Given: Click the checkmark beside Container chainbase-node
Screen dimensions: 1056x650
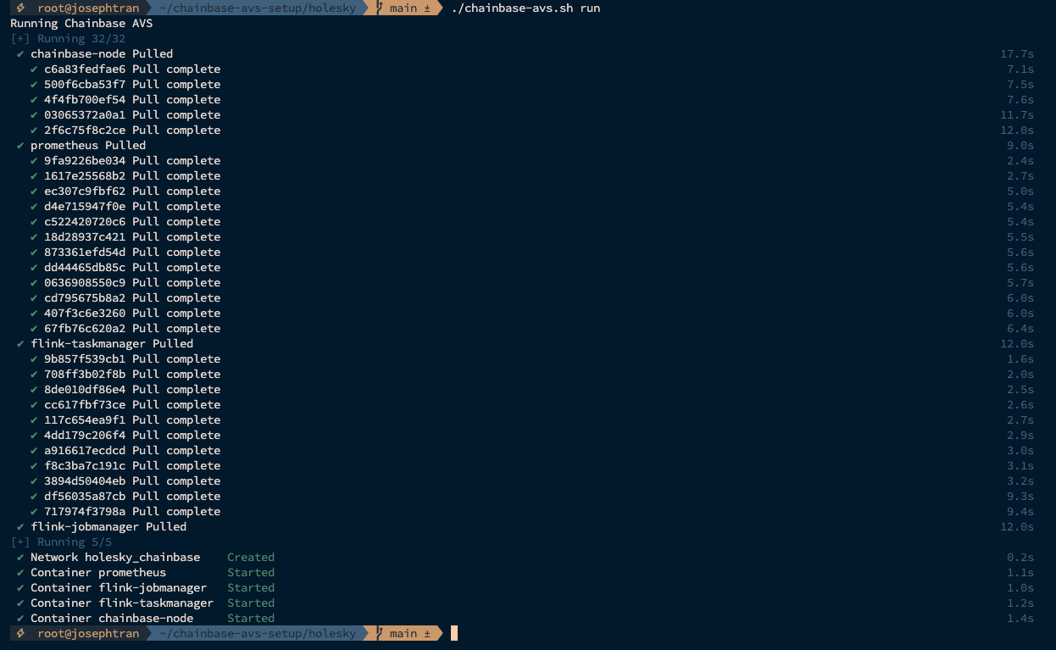Looking at the screenshot, I should 20,618.
